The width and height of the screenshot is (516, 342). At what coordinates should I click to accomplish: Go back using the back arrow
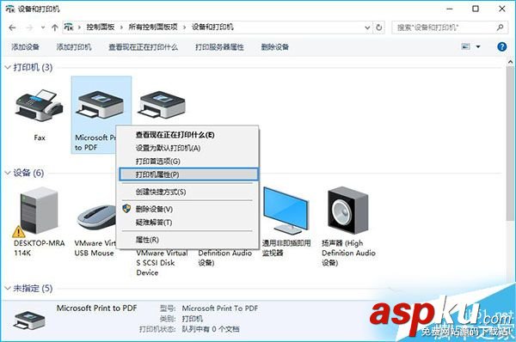[12, 27]
